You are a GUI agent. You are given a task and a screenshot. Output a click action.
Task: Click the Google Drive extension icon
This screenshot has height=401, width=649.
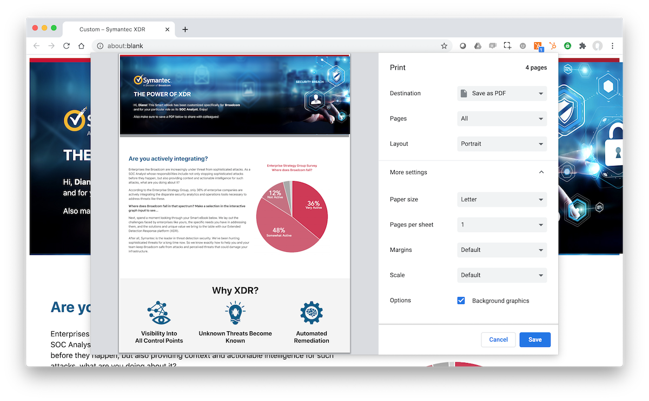pyautogui.click(x=478, y=46)
